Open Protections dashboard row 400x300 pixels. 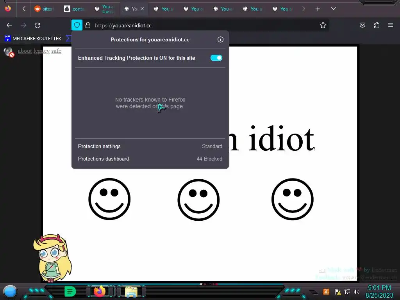150,159
